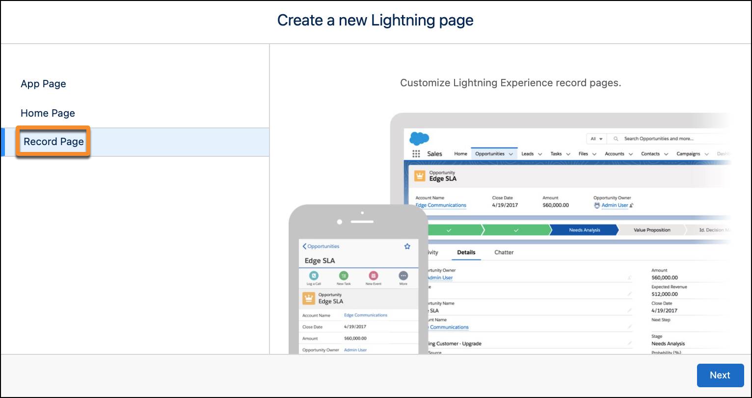The image size is (752, 398).
Task: Tap the favorite star on the mobile preview
Action: click(x=406, y=246)
